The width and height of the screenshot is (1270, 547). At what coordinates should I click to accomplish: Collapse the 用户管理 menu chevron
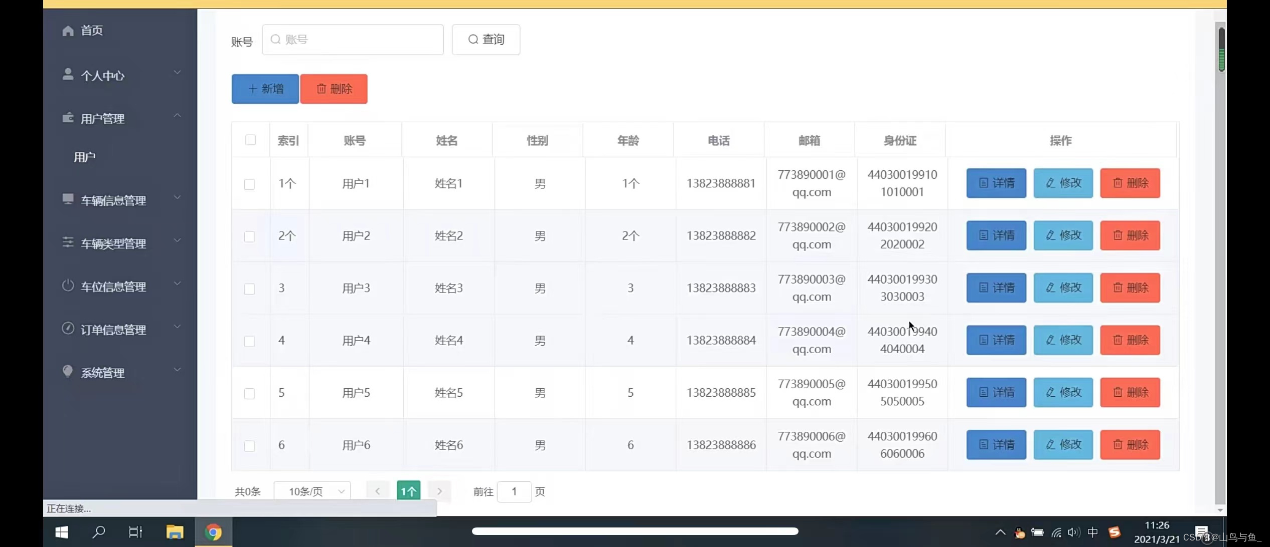tap(177, 115)
